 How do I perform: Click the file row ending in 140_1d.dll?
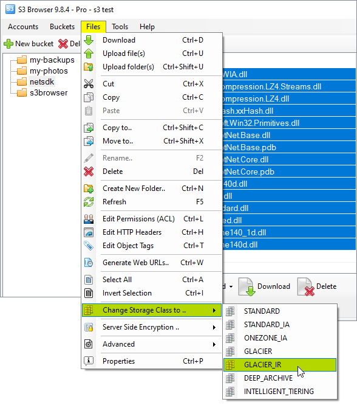point(289,232)
